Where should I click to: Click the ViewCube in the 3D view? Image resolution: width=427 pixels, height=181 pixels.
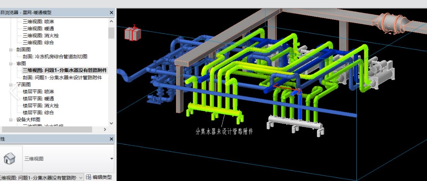tap(133, 33)
